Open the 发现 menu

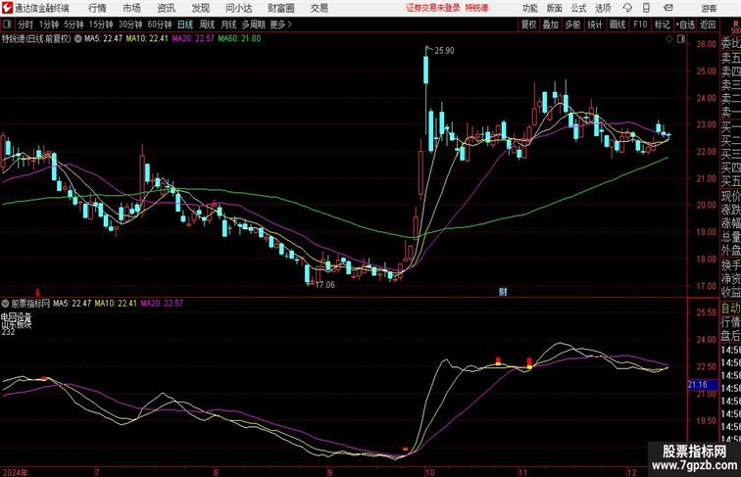[x=200, y=8]
